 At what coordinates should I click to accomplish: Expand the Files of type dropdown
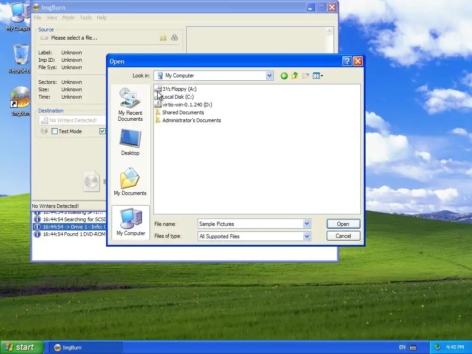point(307,236)
